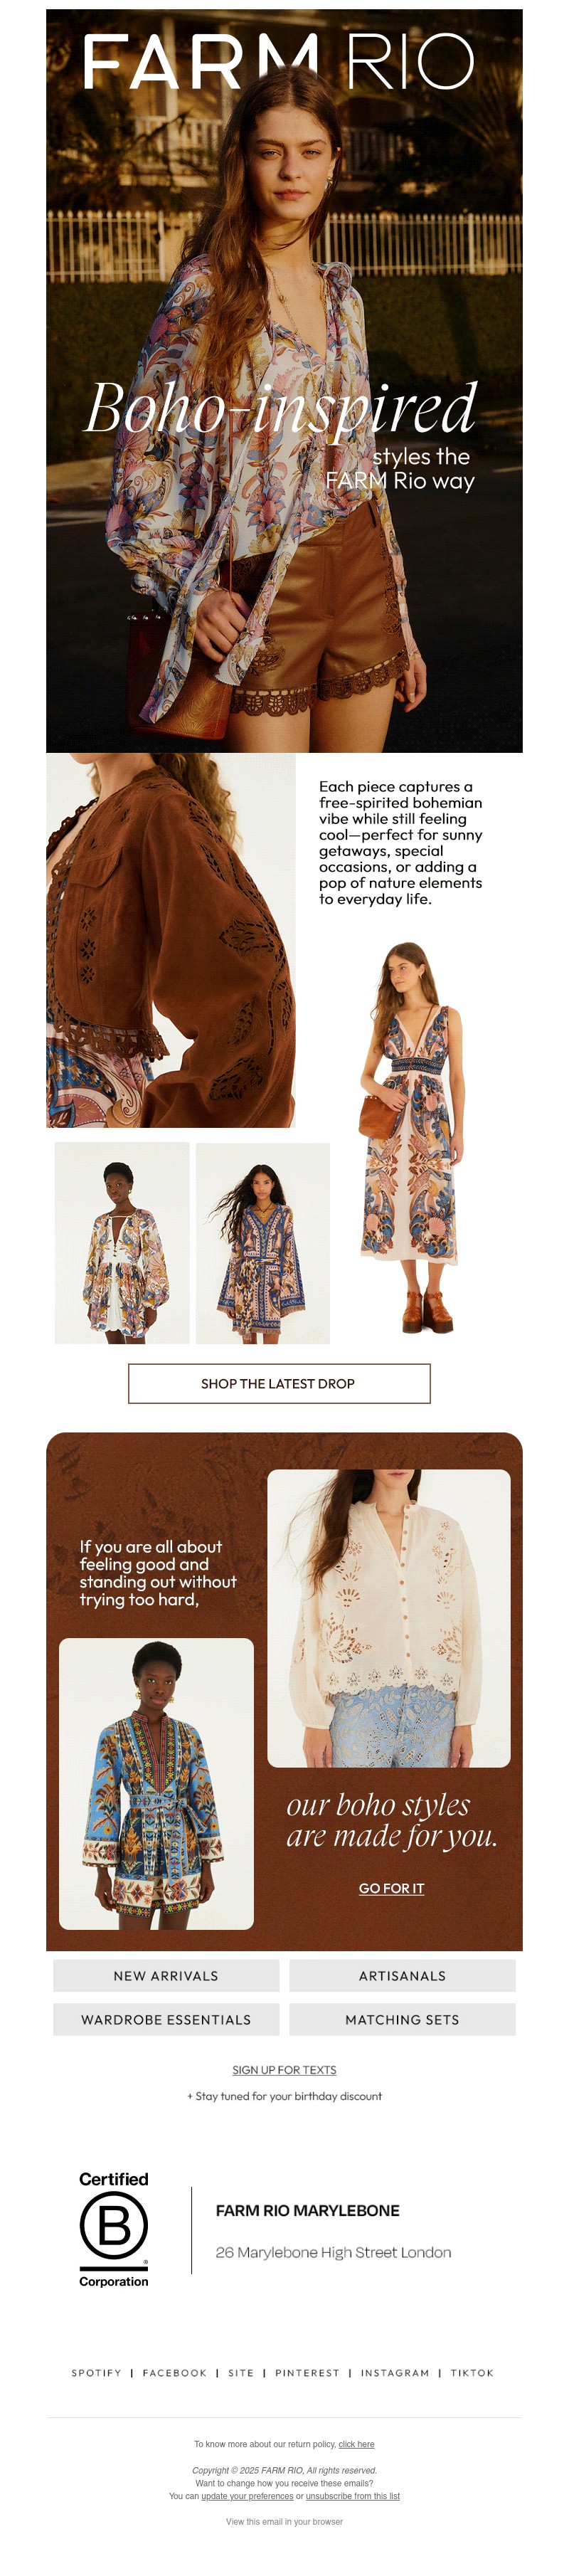Click the cream eyelet blouse photo
Screen dimensions: 569x2576
coord(389,1618)
